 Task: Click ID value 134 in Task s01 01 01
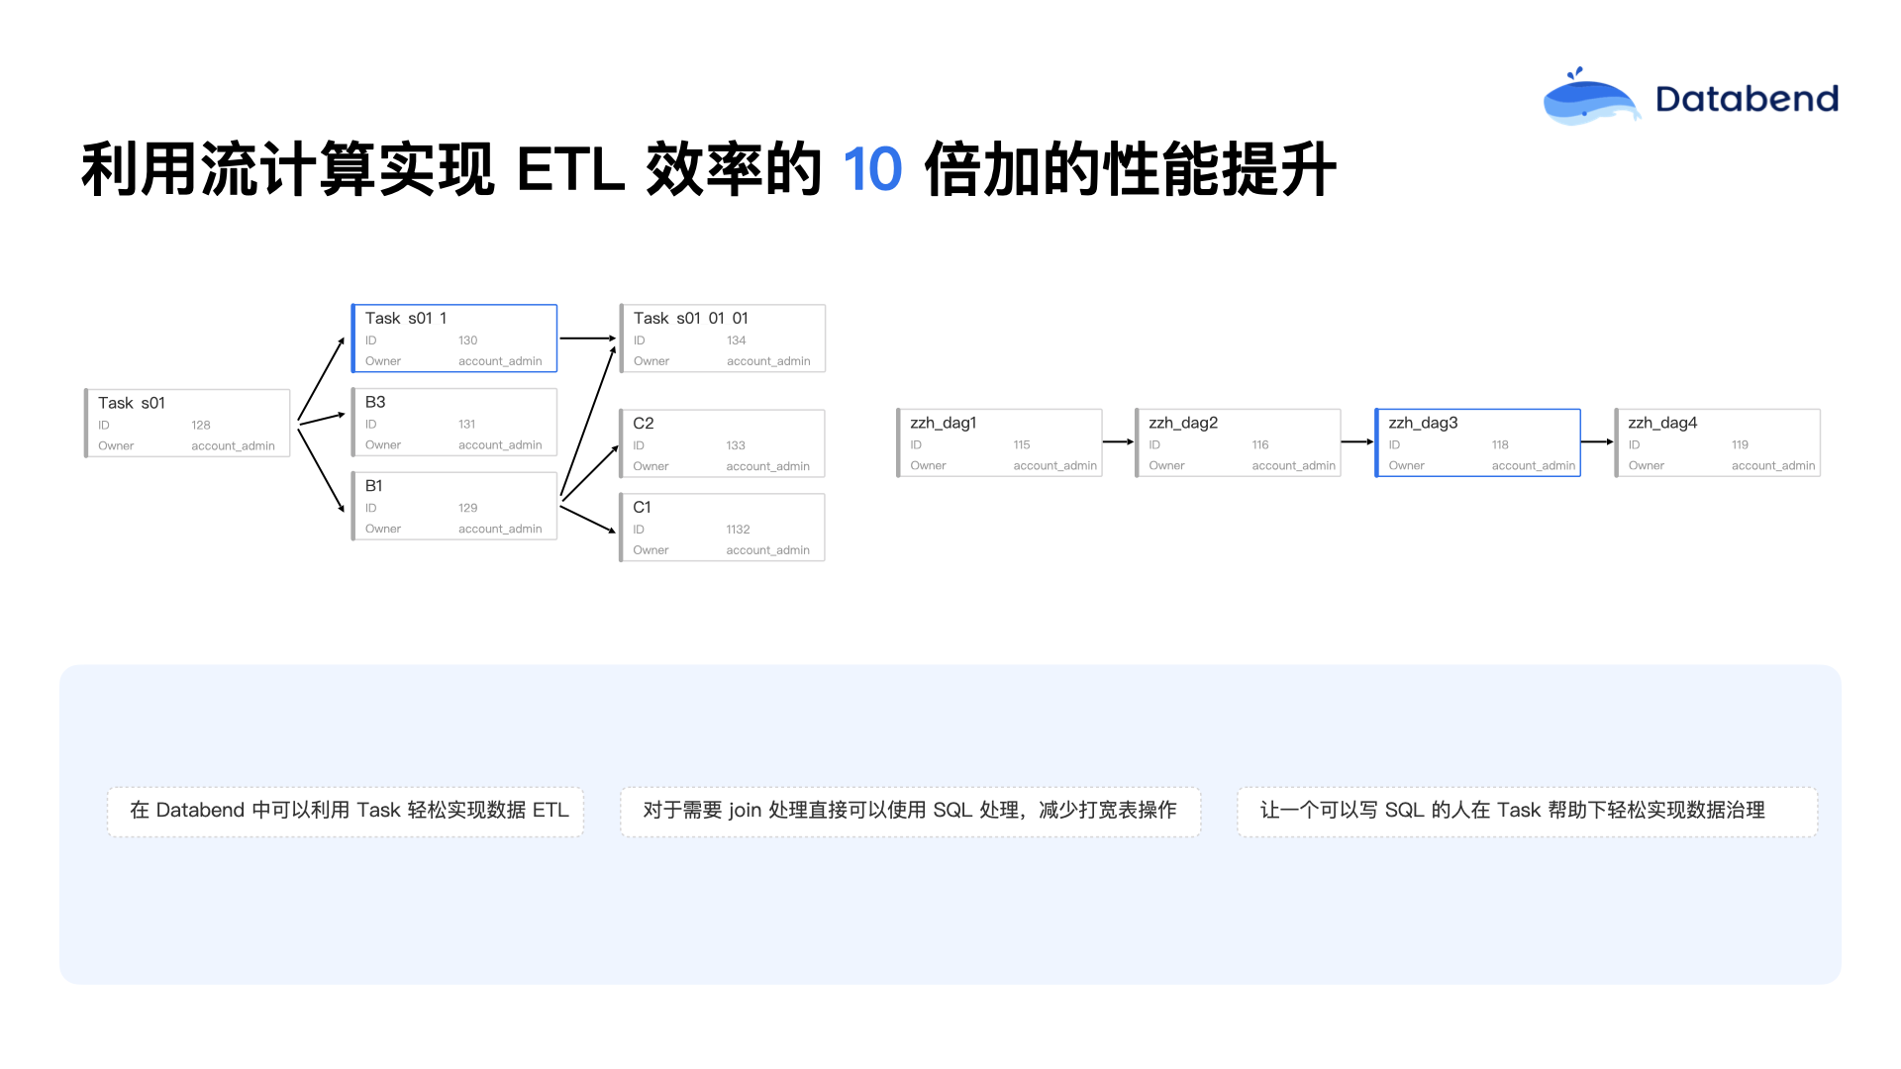tap(737, 340)
